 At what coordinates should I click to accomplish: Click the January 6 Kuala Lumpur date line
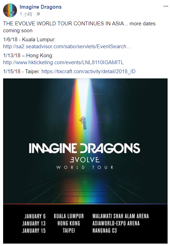point(86,216)
